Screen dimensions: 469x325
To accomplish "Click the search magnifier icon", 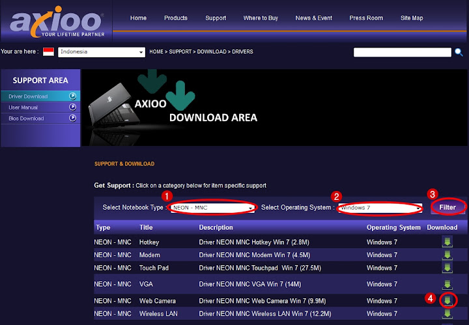I will click(459, 52).
